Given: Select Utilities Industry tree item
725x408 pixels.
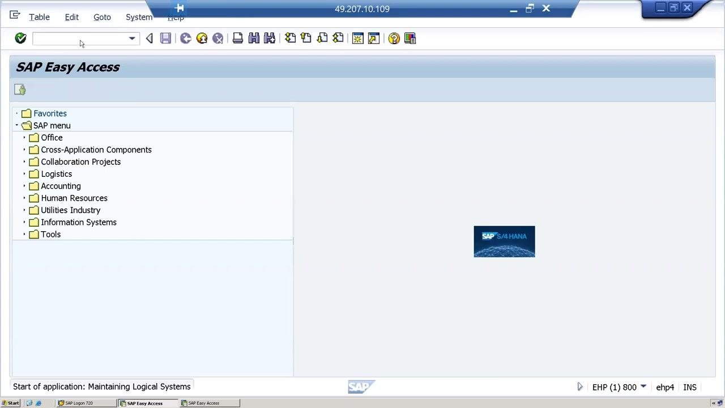Looking at the screenshot, I should (71, 210).
